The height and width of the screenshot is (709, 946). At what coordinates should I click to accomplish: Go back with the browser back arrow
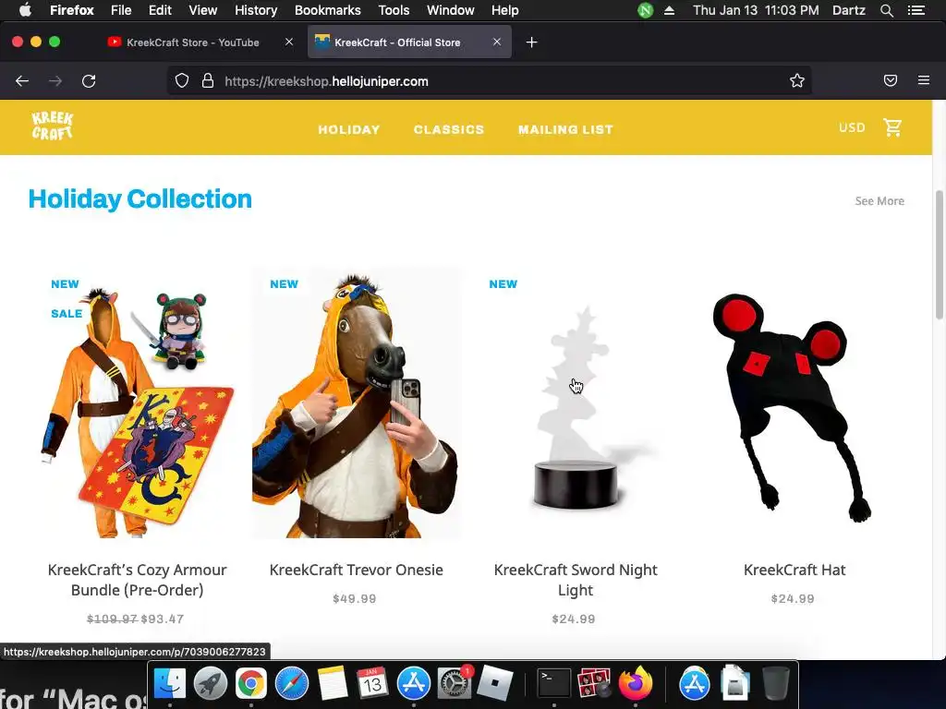point(22,81)
